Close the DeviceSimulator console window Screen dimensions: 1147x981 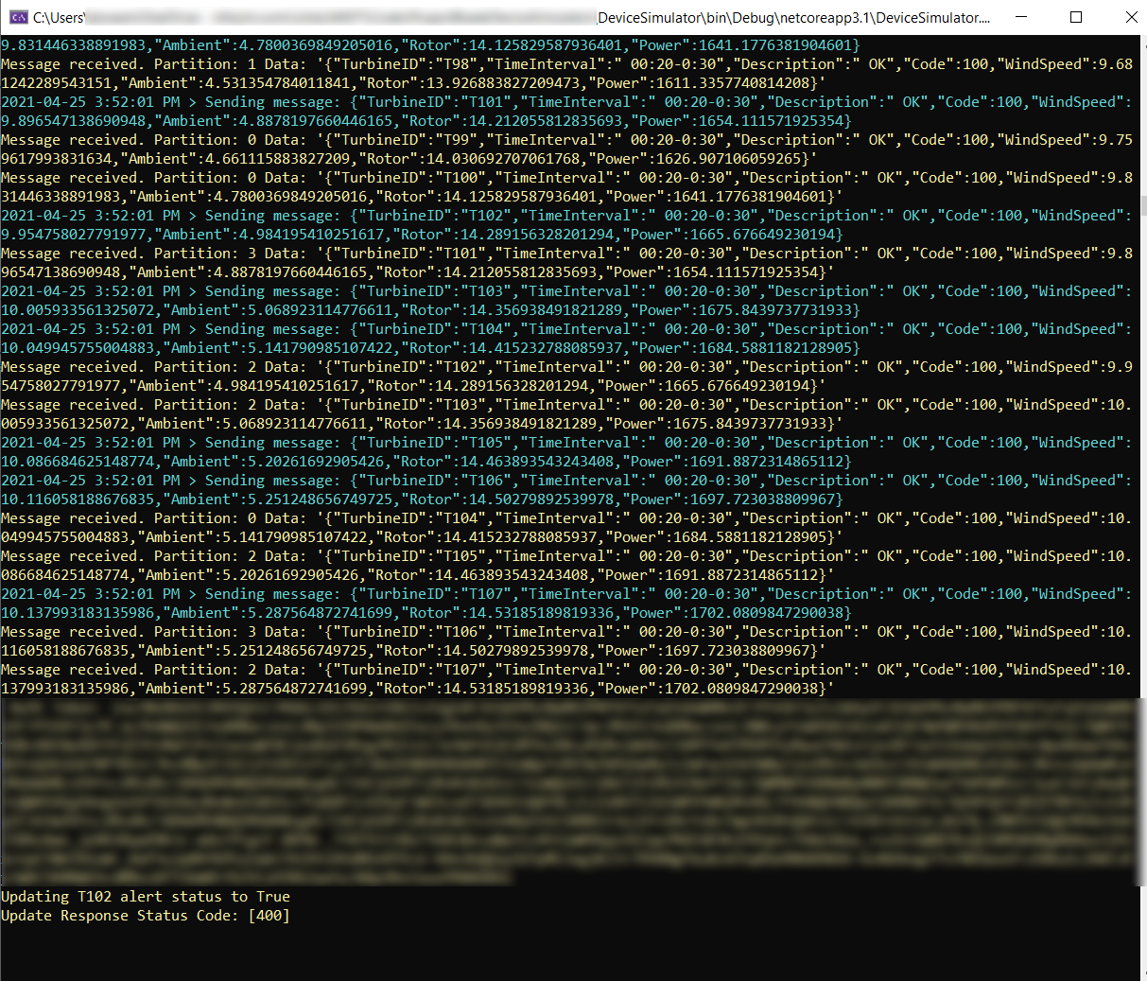(1131, 17)
